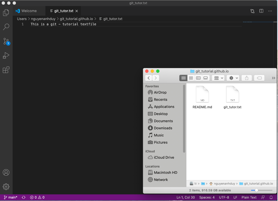Viewport: 278px width, 201px height.
Task: Click the Open Changes icon in editor toolbar
Action: [252, 11]
